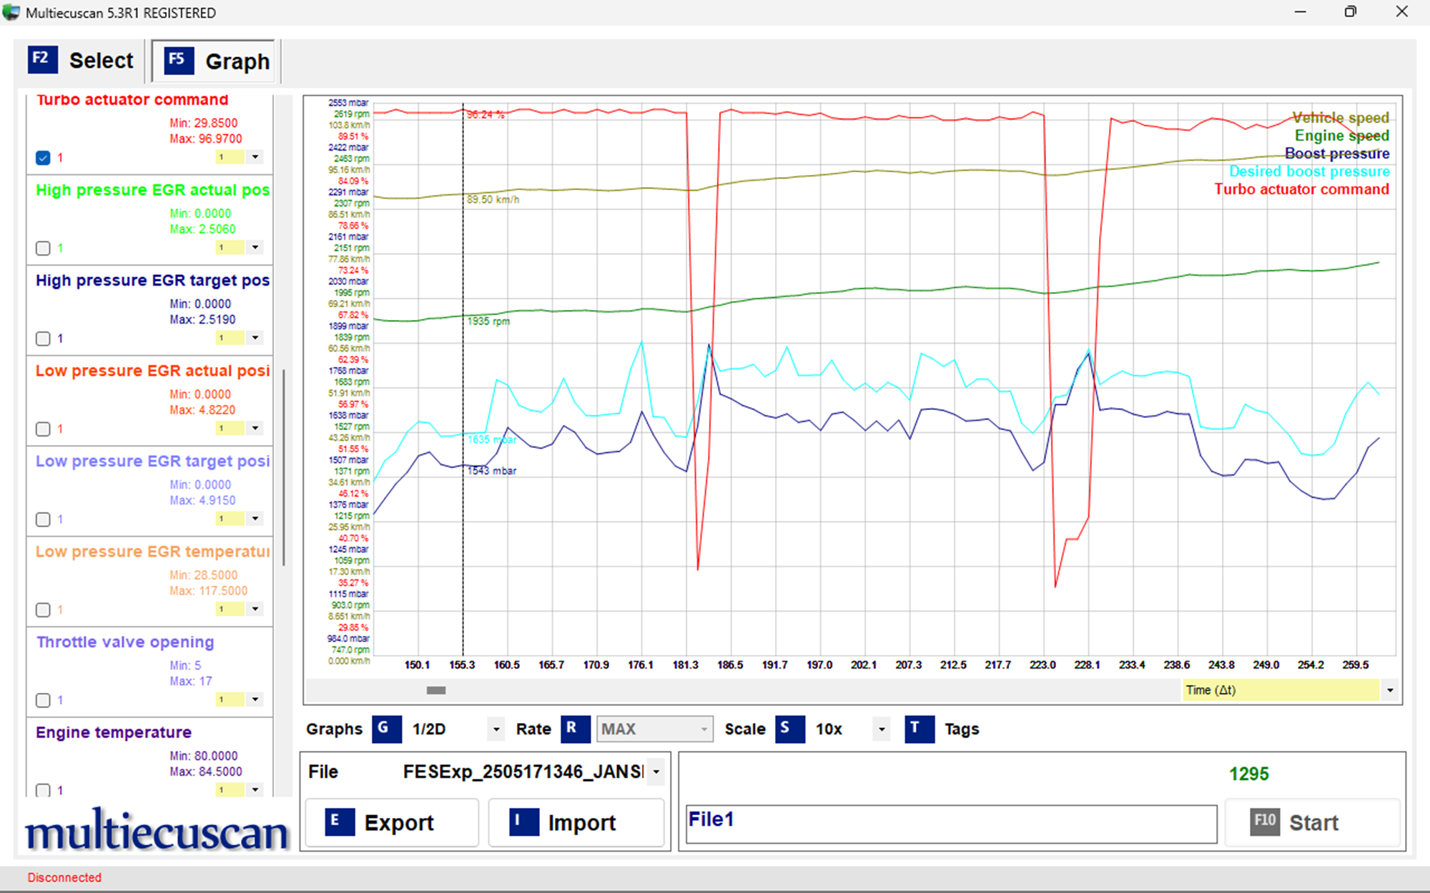Open Turbo actuator command scale dropdown
1430x893 pixels.
(x=255, y=157)
